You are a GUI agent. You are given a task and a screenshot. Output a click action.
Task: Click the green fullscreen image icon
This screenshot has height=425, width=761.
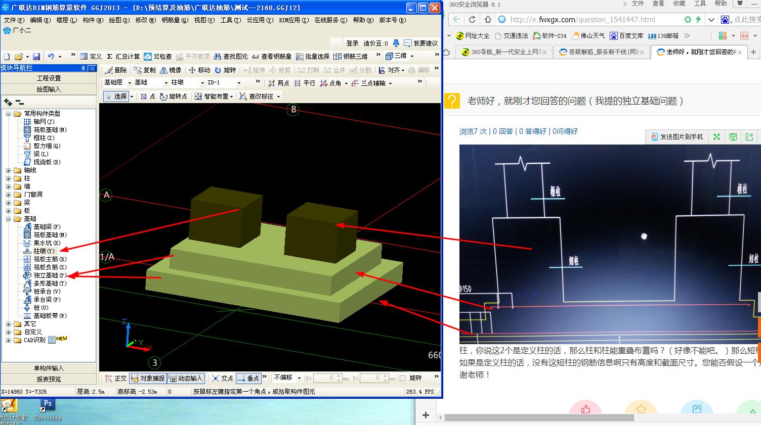click(x=716, y=137)
